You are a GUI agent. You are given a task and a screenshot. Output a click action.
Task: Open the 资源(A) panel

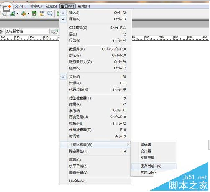(x=96, y=83)
